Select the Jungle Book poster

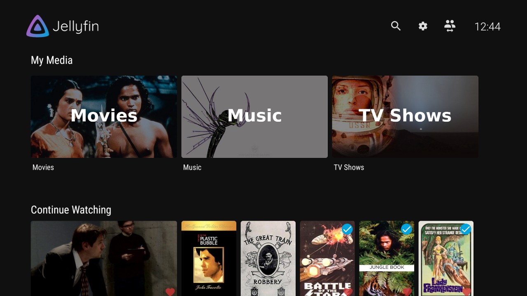(x=387, y=259)
